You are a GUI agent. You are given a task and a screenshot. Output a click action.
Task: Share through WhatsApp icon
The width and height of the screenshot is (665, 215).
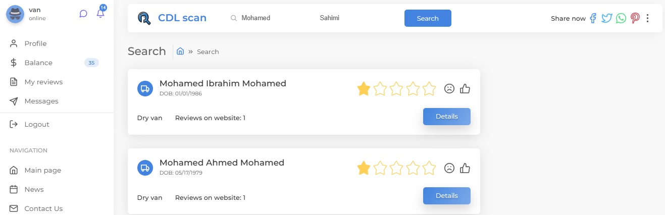tap(621, 18)
